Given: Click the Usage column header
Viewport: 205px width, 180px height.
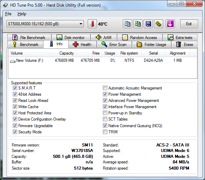Looking at the screenshot, I should [109, 53].
